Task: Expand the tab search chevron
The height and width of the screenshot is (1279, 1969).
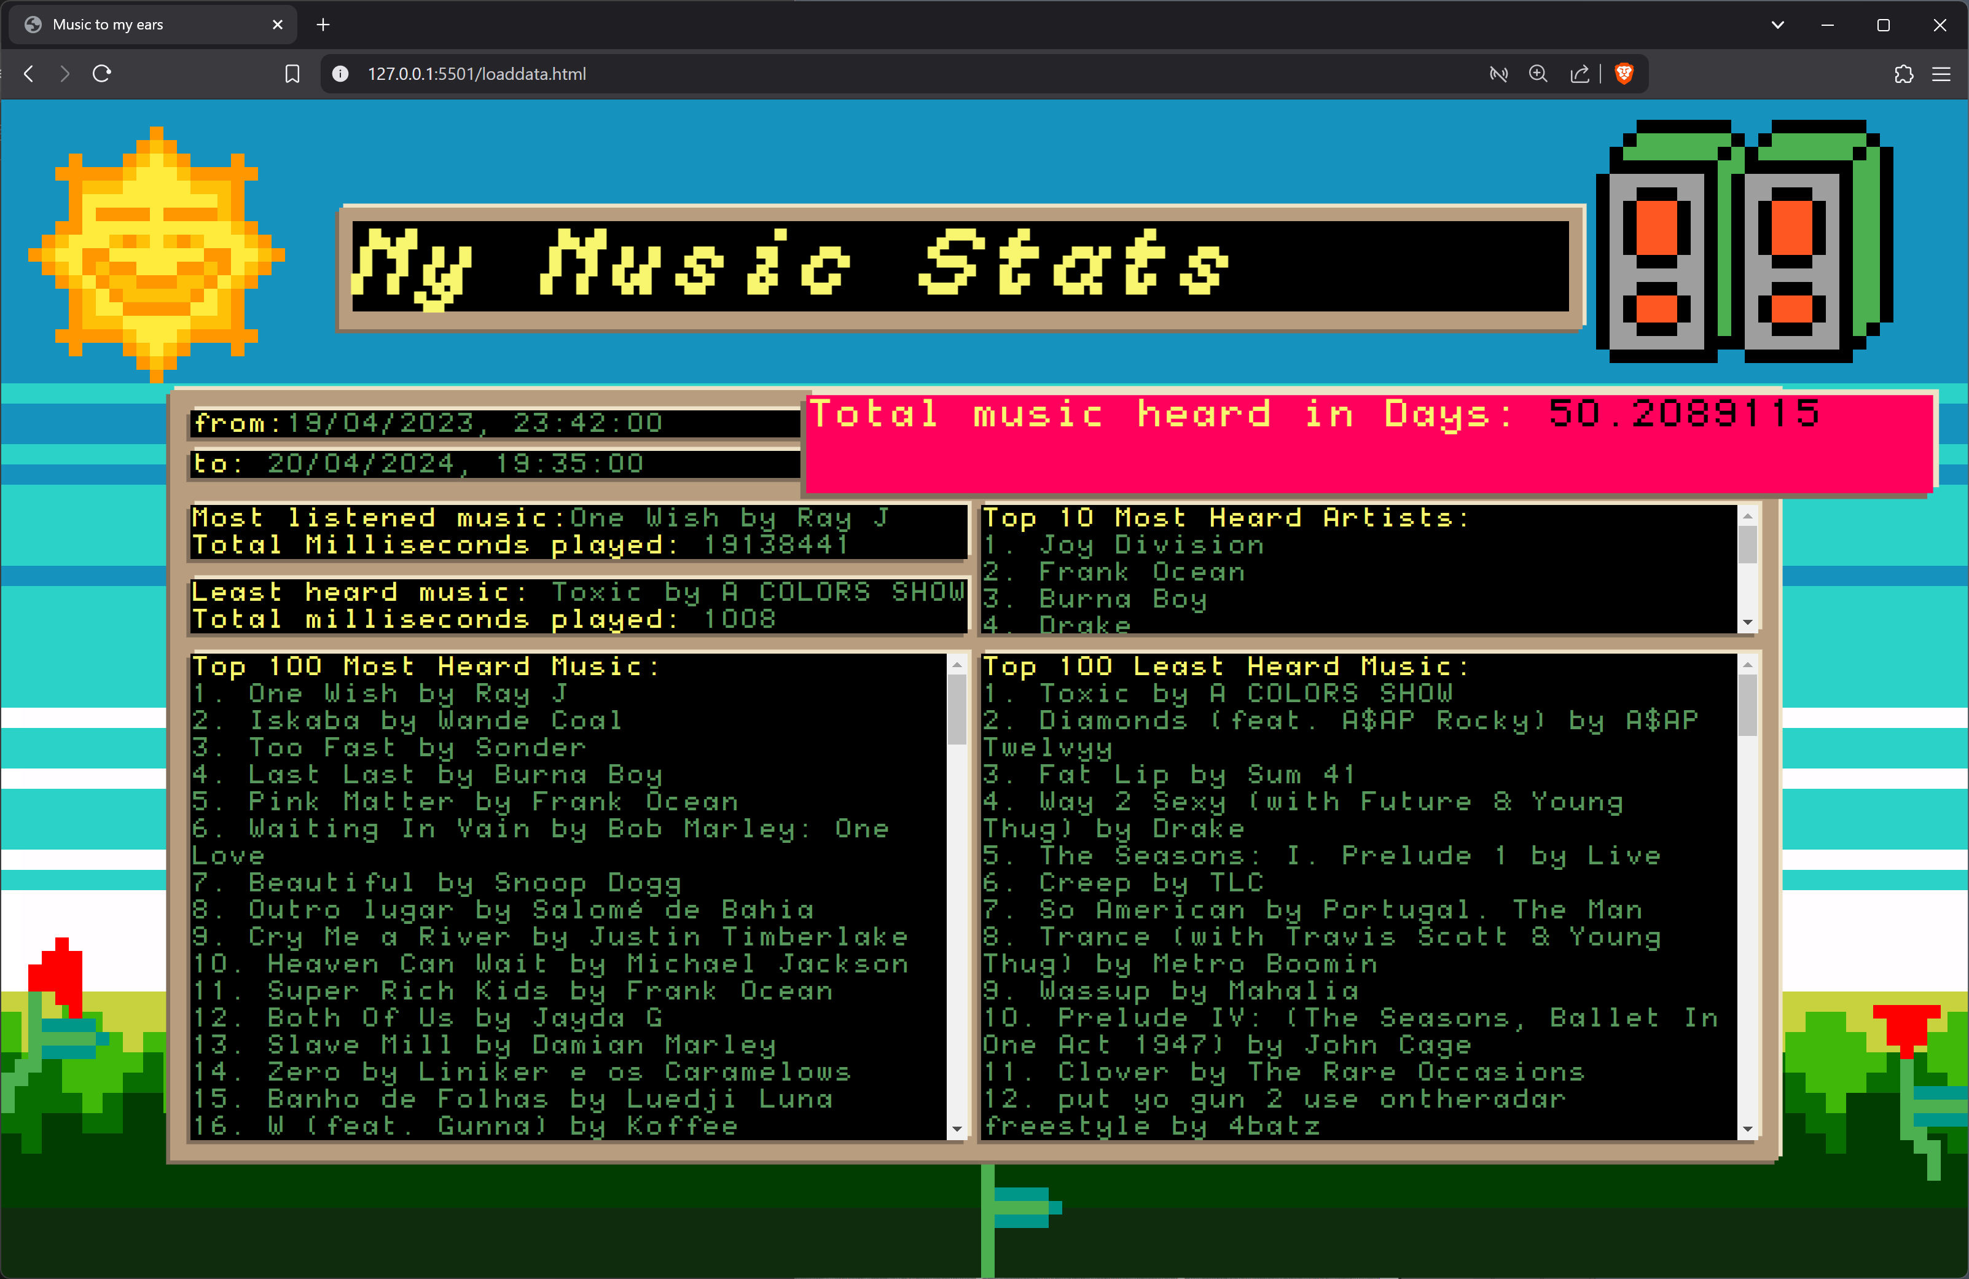Action: [x=1778, y=25]
